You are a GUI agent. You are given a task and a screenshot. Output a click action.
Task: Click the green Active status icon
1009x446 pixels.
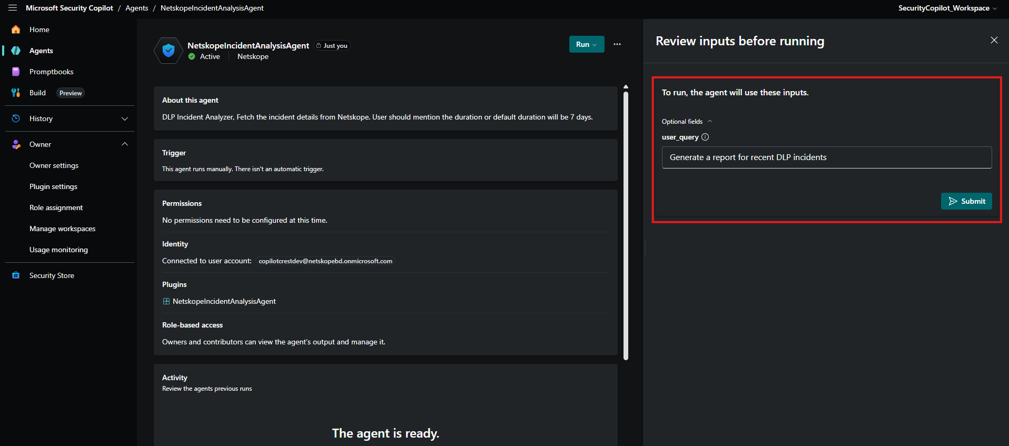[192, 56]
